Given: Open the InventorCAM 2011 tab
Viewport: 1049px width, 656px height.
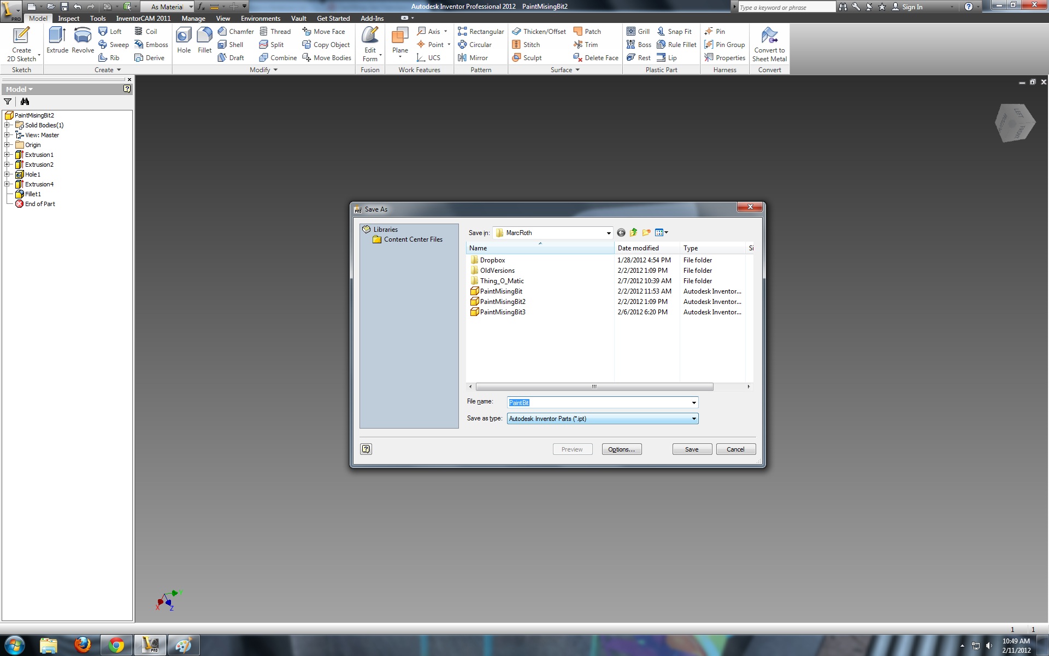Looking at the screenshot, I should point(143,19).
